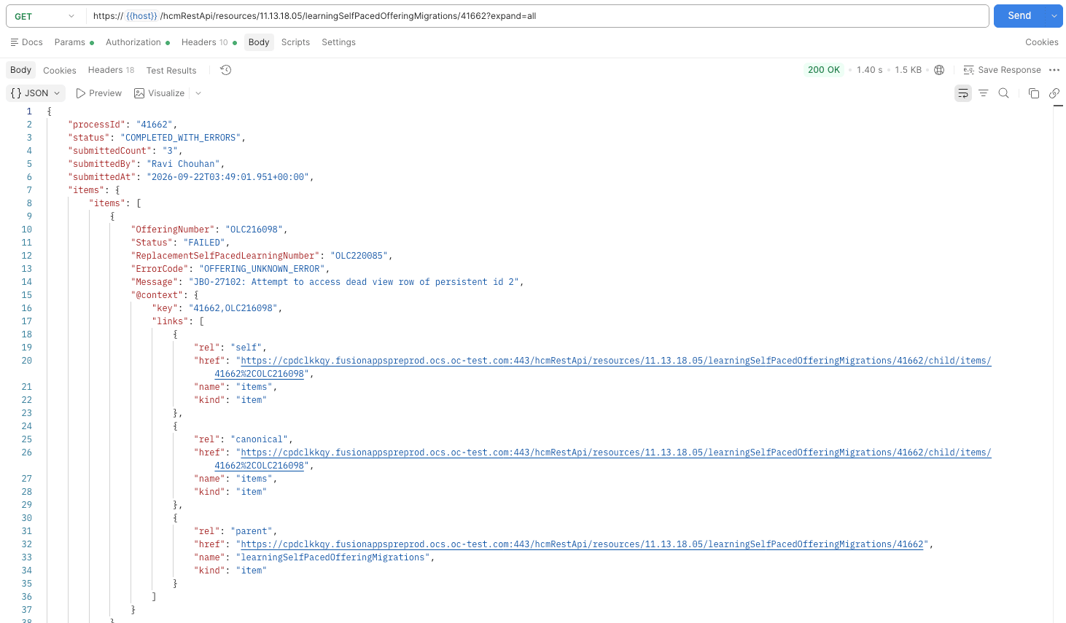Open the response Headers 18 tab
1066x623 pixels.
coord(111,70)
